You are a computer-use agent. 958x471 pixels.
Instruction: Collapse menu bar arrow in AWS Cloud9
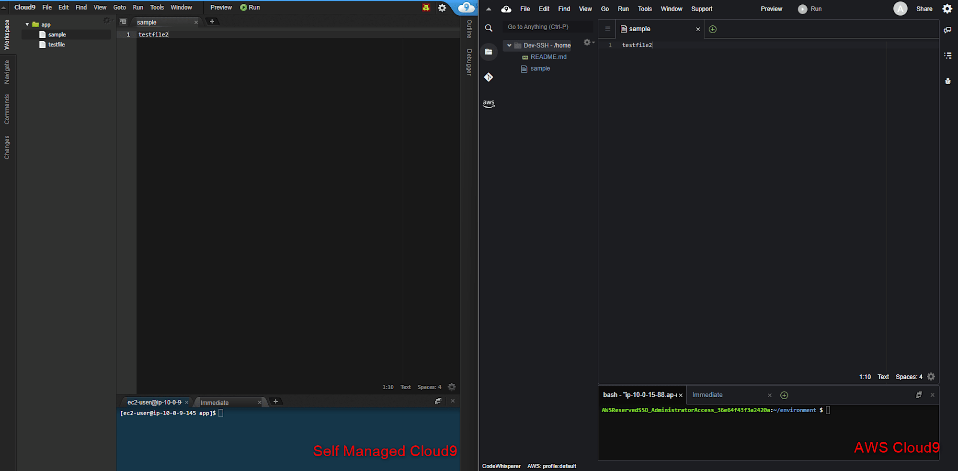point(489,9)
